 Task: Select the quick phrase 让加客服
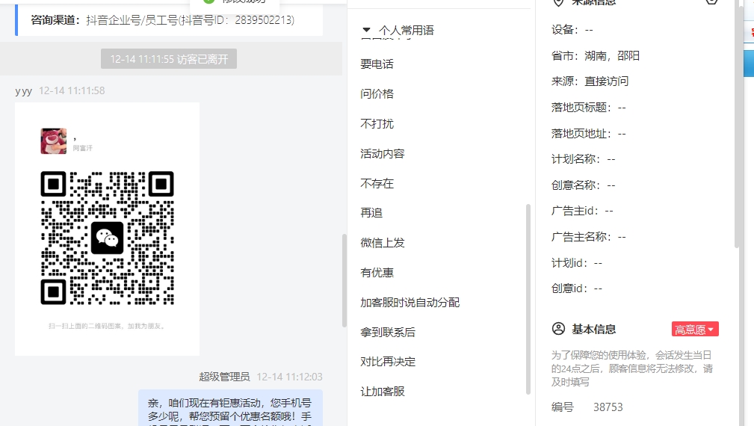[383, 392]
